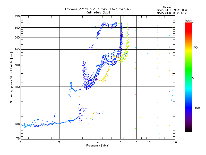Screen dimensions: 206x155
Task: Click the plot title 'Tromsø 20150531 13:42:00-13:43:43'
Action: click(98, 9)
